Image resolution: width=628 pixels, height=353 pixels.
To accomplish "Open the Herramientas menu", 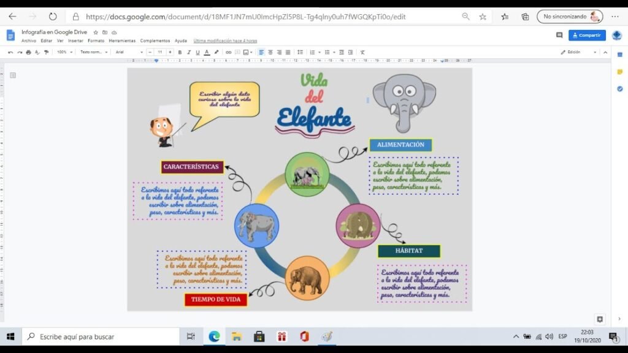I will [122, 41].
